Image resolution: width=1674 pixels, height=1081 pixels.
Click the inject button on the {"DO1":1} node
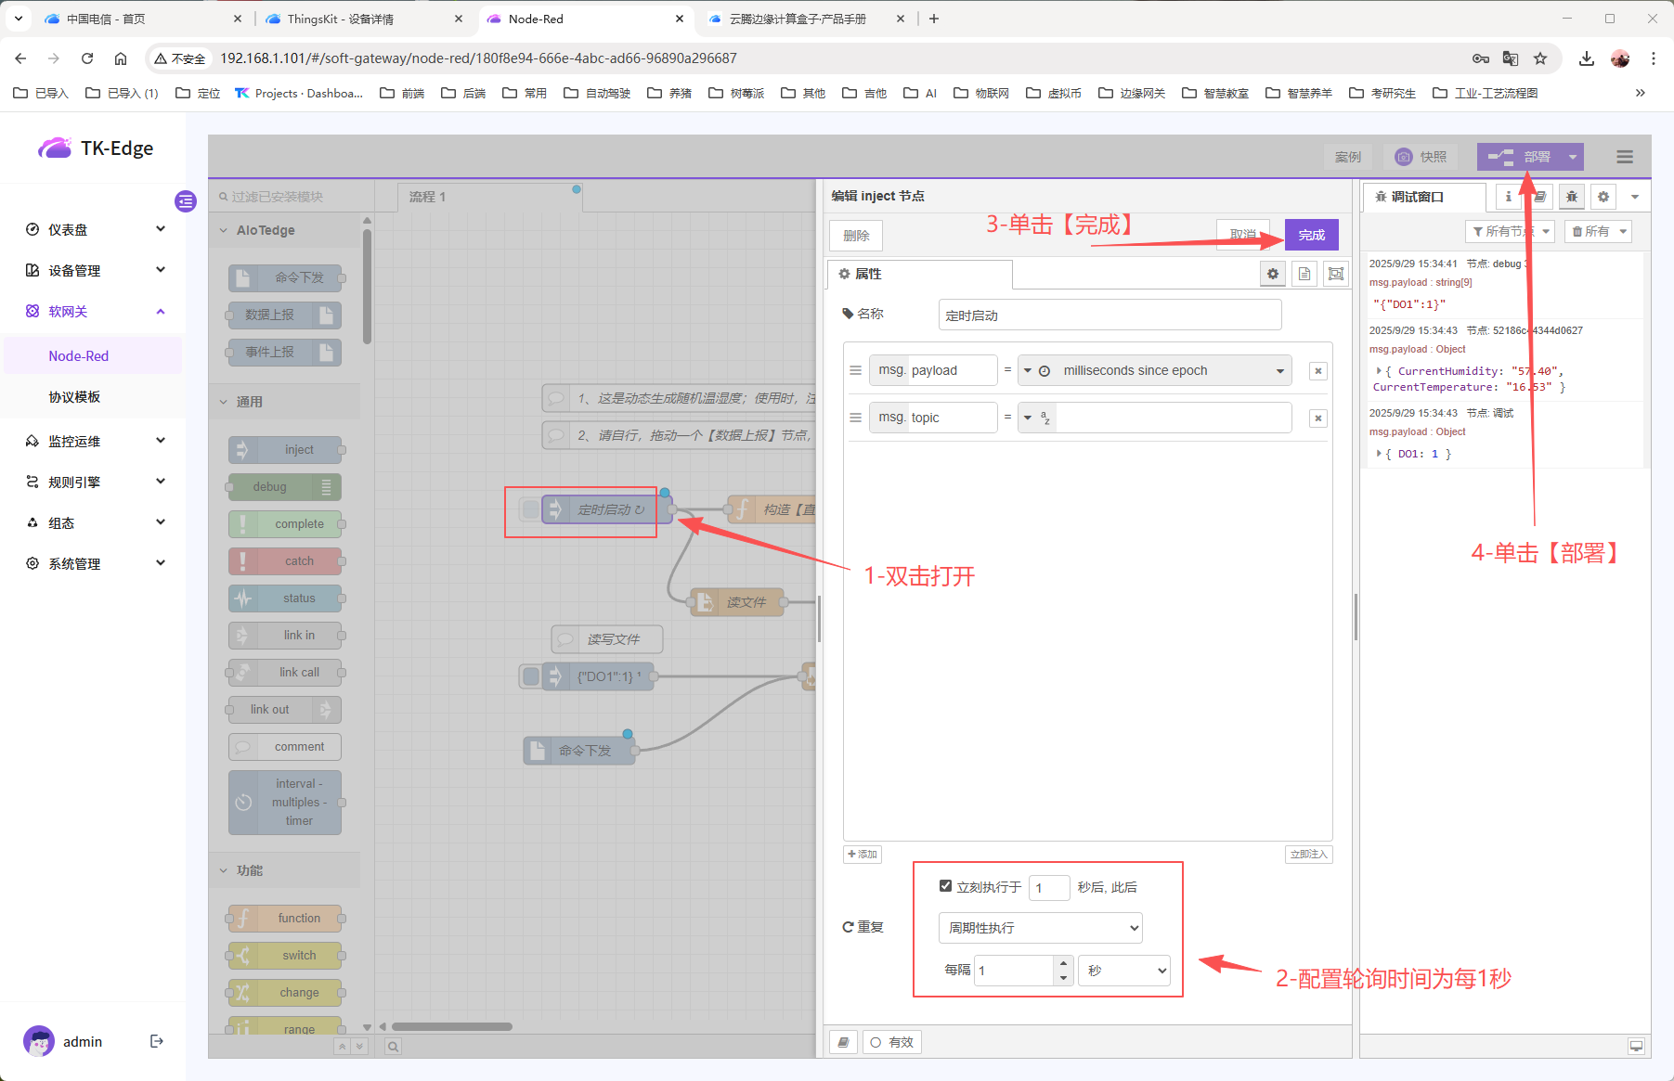click(530, 676)
